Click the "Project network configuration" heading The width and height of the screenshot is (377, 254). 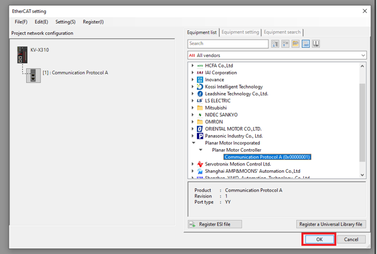(x=42, y=33)
